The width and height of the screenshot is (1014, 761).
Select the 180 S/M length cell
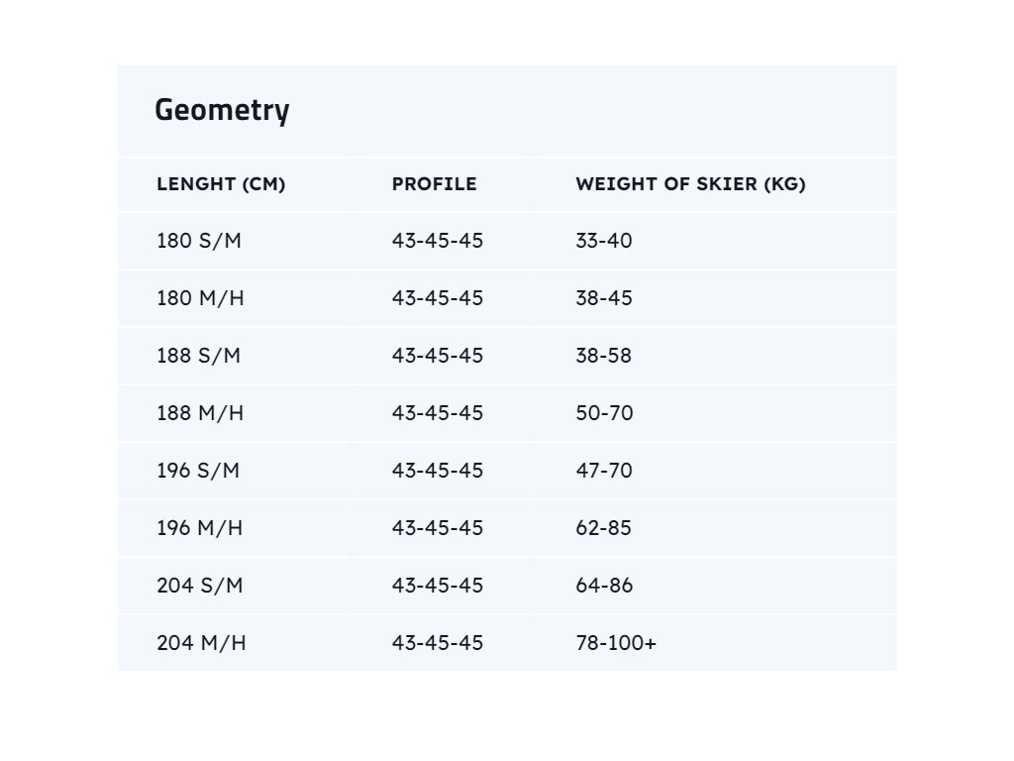click(198, 241)
